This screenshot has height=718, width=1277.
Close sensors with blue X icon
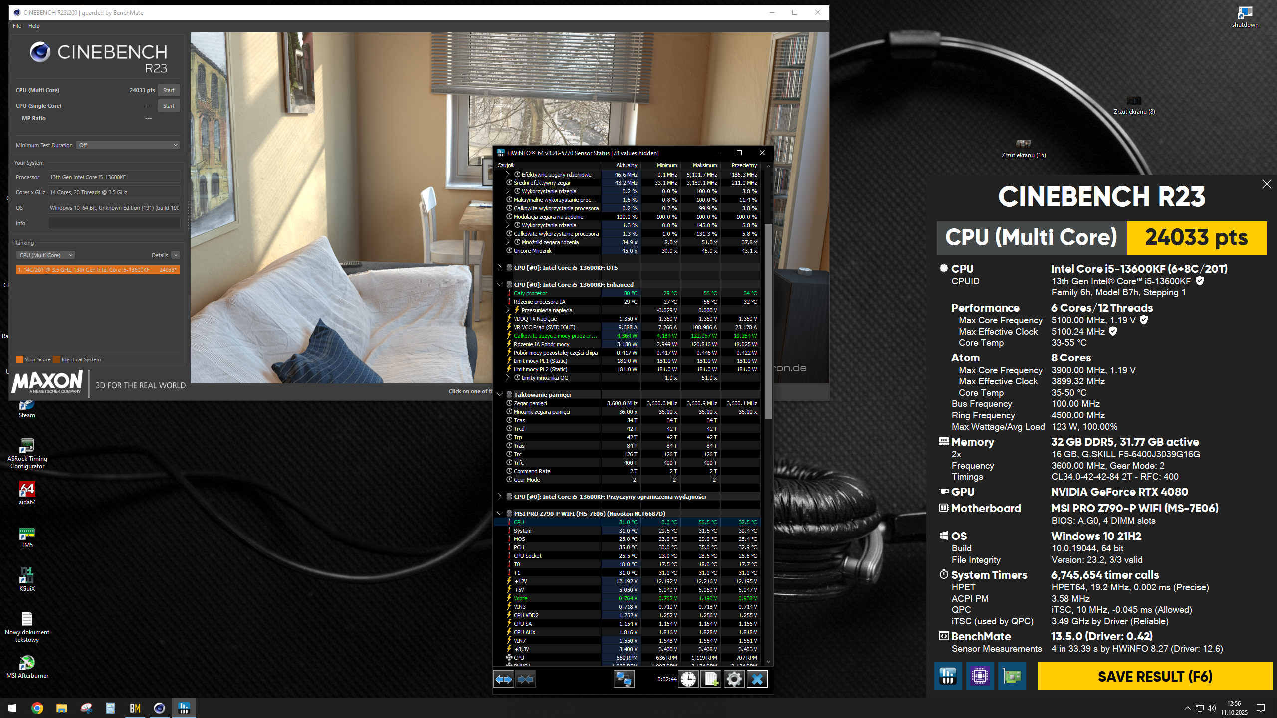click(757, 679)
